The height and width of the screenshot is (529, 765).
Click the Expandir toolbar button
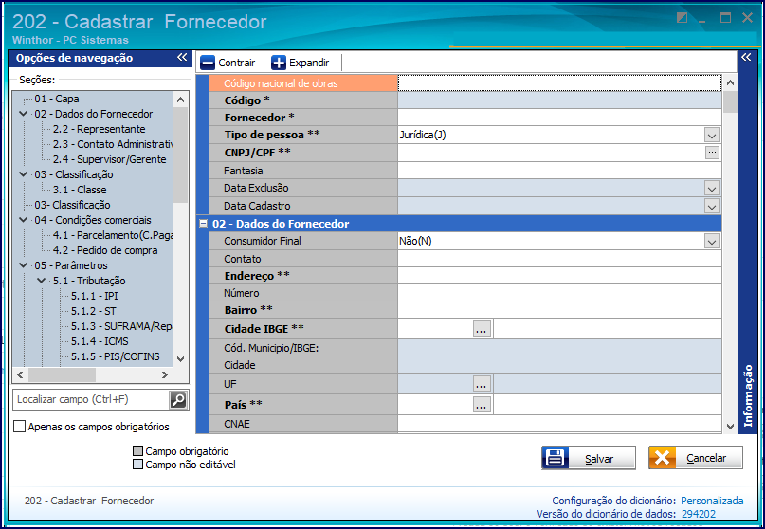pyautogui.click(x=301, y=63)
